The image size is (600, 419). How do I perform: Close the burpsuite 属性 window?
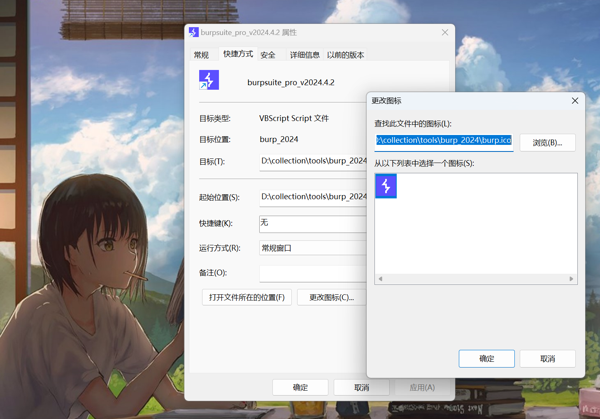coord(445,33)
